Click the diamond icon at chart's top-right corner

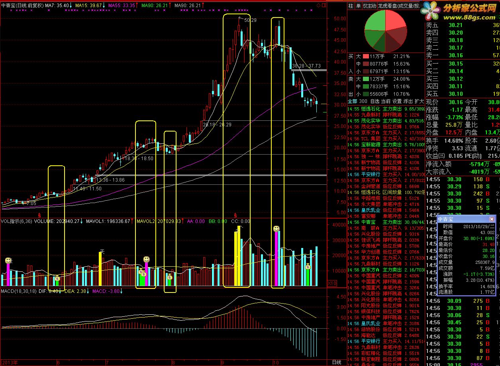(x=318, y=5)
